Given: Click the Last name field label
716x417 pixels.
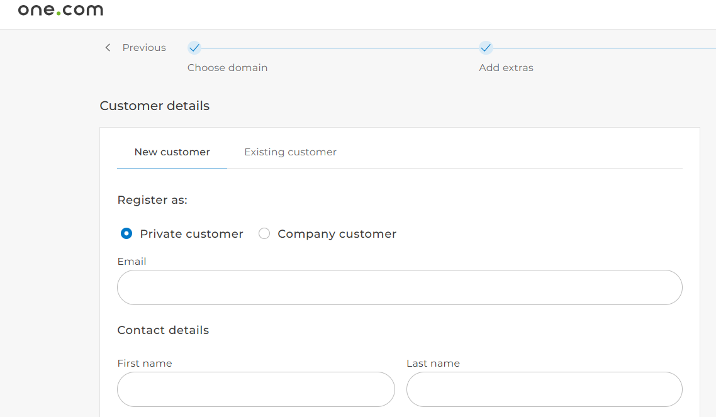Looking at the screenshot, I should 433,363.
